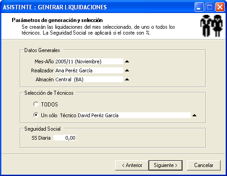Focus the Realizador field Ana Peréz García

coord(89,70)
